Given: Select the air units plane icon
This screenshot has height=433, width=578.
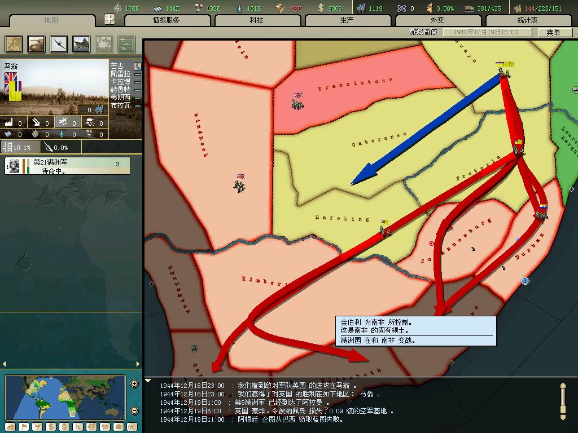Looking at the screenshot, I should (x=59, y=44).
